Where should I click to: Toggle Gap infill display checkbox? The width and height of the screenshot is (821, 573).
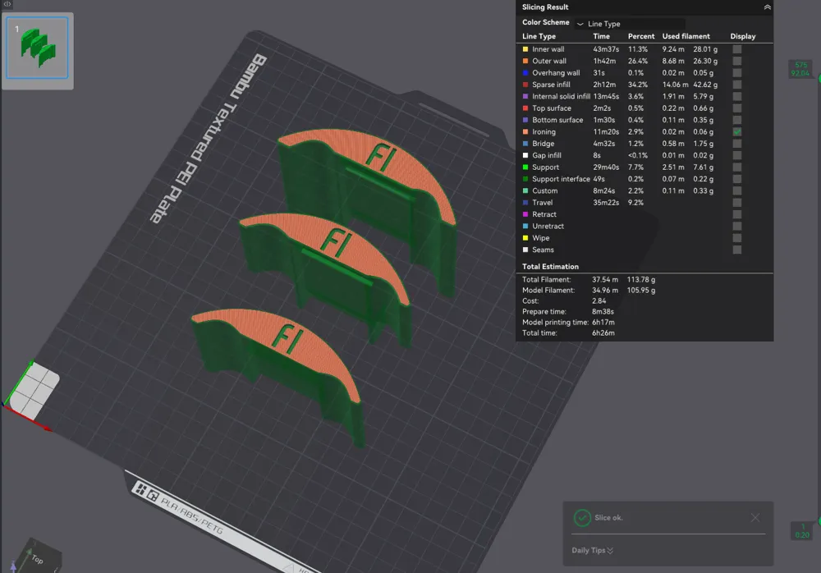[737, 155]
